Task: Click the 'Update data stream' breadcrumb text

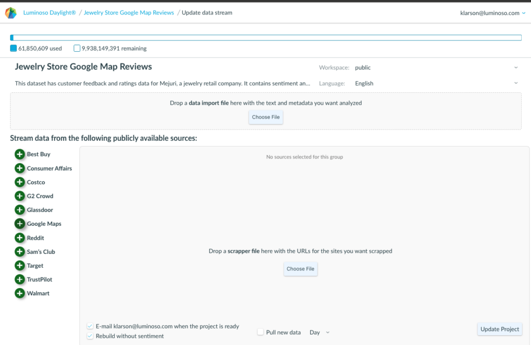Action: 207,12
